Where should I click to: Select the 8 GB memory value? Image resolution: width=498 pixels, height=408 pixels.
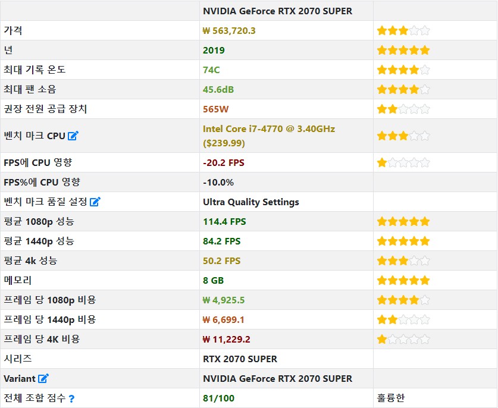pyautogui.click(x=213, y=280)
